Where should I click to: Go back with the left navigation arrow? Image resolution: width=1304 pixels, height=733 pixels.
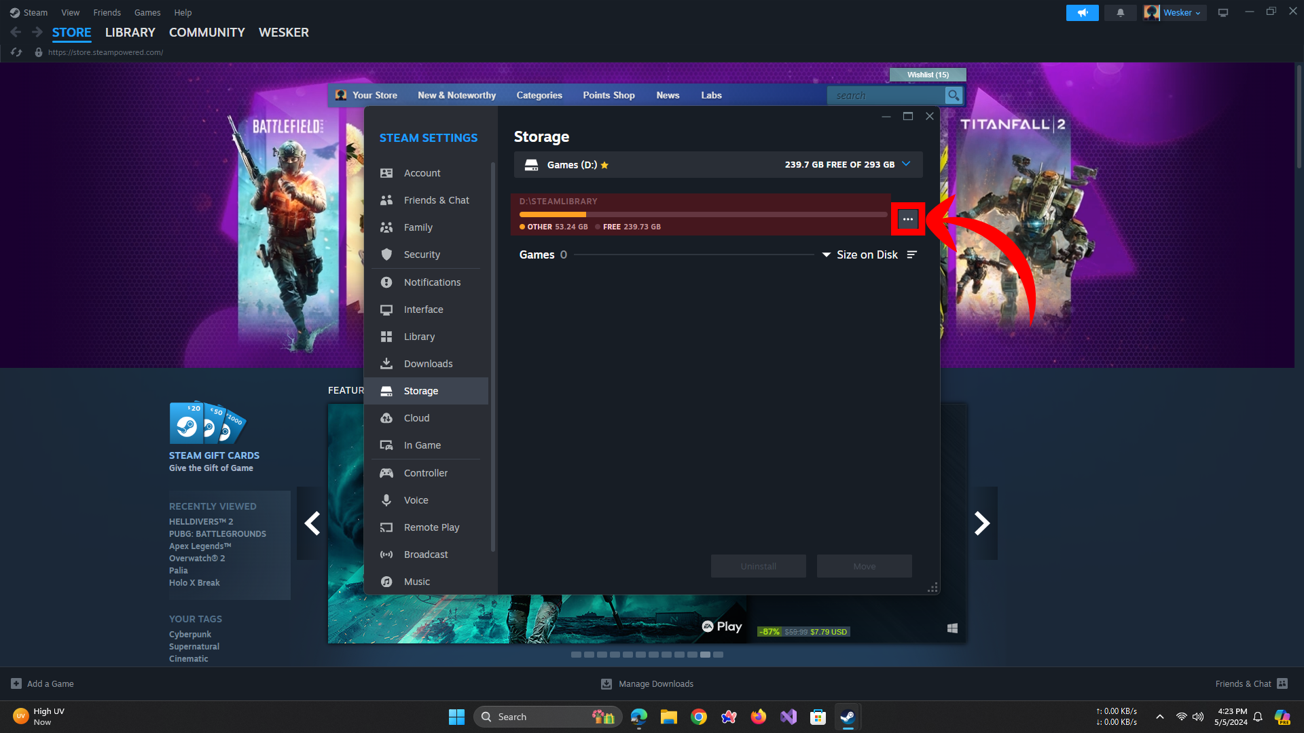pyautogui.click(x=16, y=32)
